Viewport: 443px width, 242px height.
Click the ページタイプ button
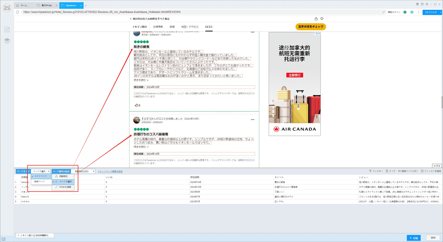click(23, 172)
